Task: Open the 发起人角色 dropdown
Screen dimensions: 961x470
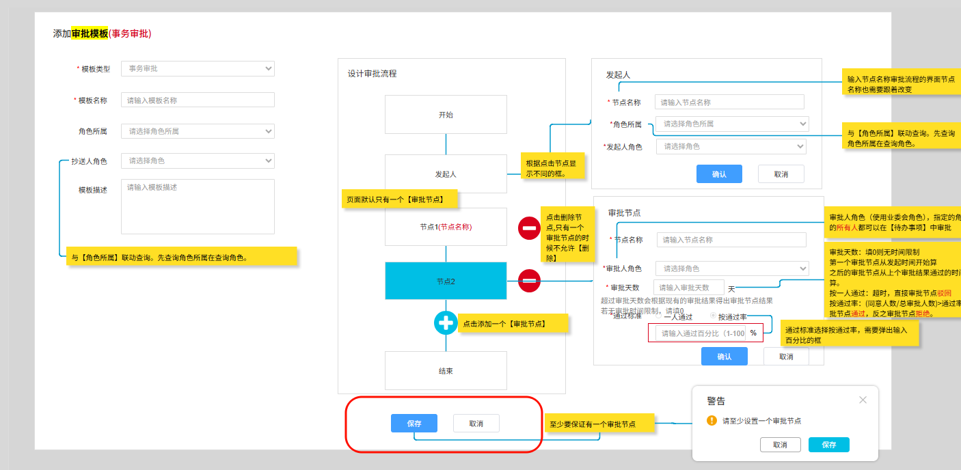Action: click(731, 146)
